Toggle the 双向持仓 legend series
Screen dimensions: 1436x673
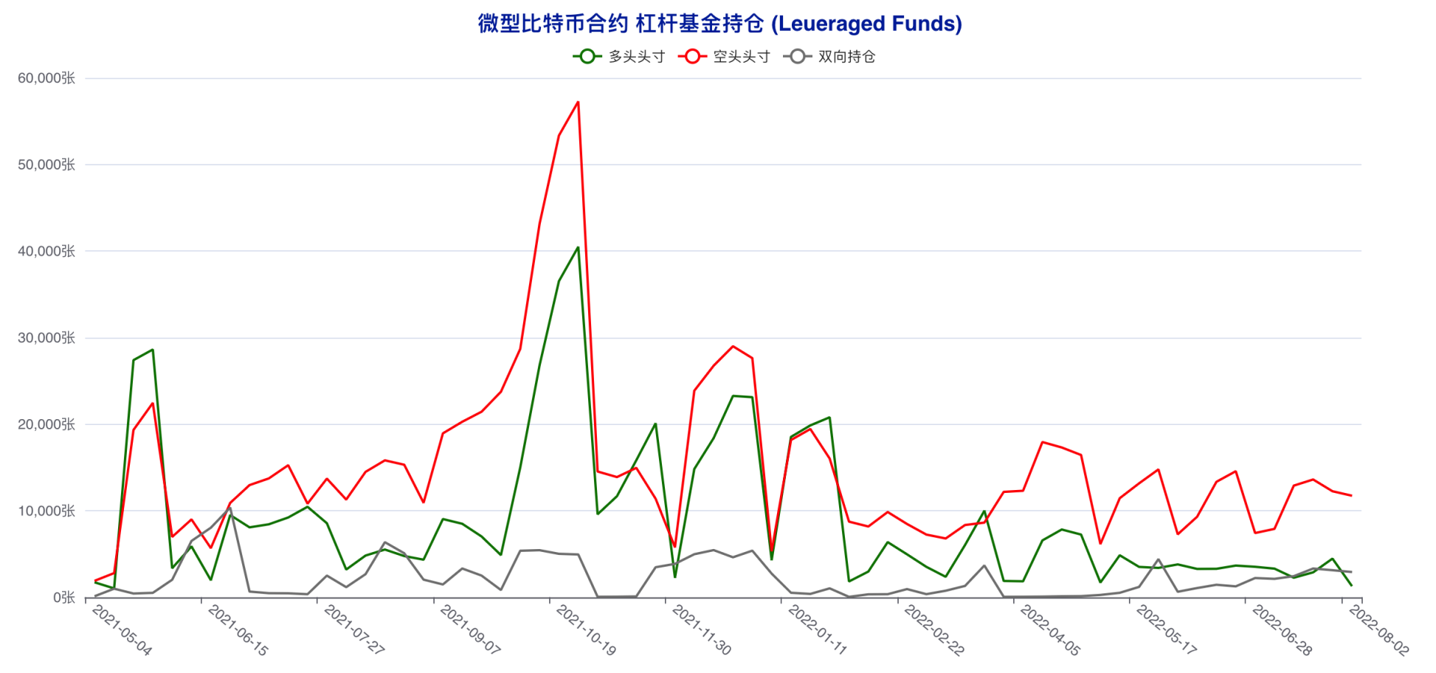click(829, 57)
